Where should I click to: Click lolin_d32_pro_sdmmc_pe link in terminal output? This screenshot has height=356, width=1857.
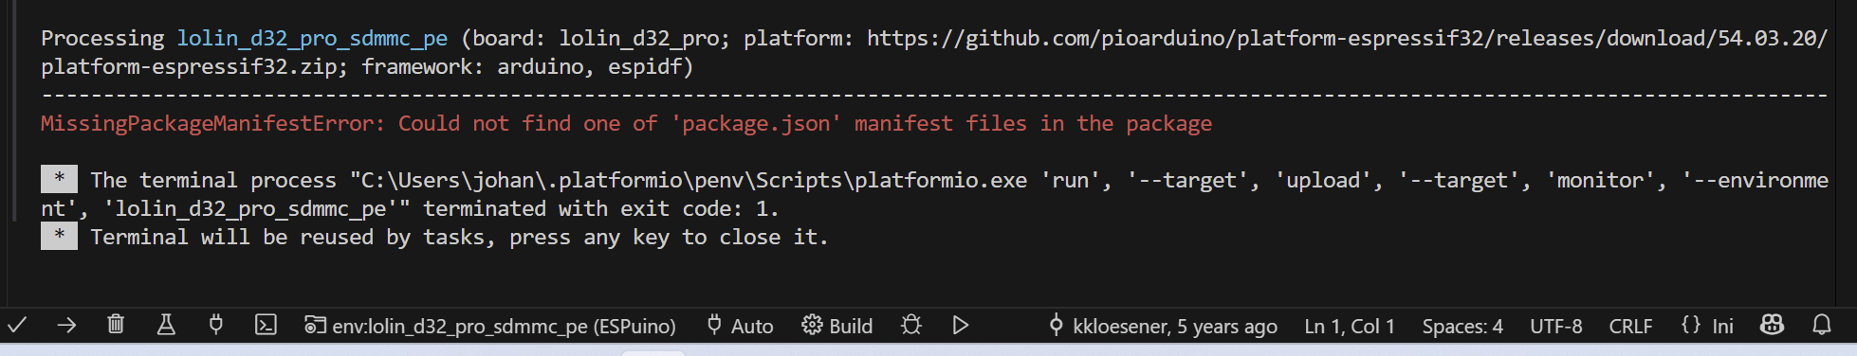click(x=312, y=39)
